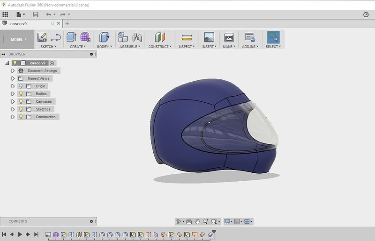Screen dimensions: 375x241
Task: Open the CONSTRUCT menu
Action: (160, 47)
